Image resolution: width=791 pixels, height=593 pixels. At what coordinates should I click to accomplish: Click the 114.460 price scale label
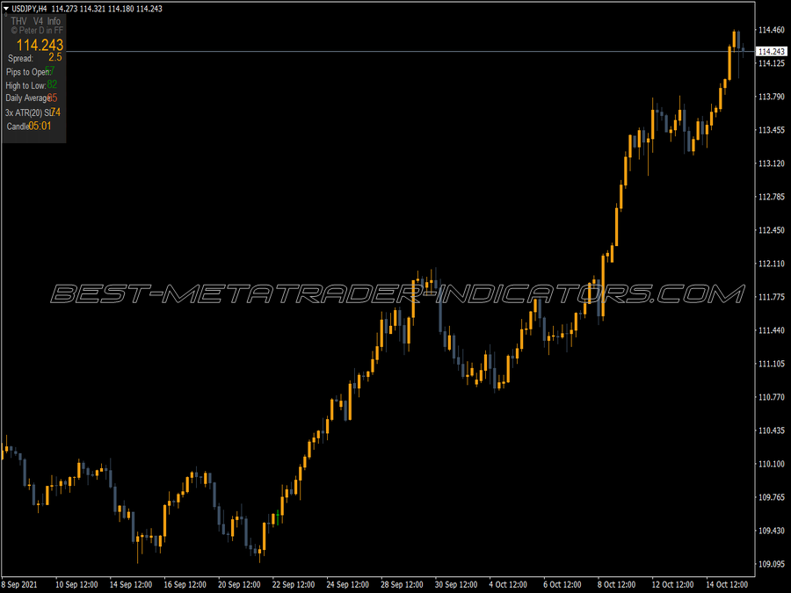pyautogui.click(x=772, y=30)
